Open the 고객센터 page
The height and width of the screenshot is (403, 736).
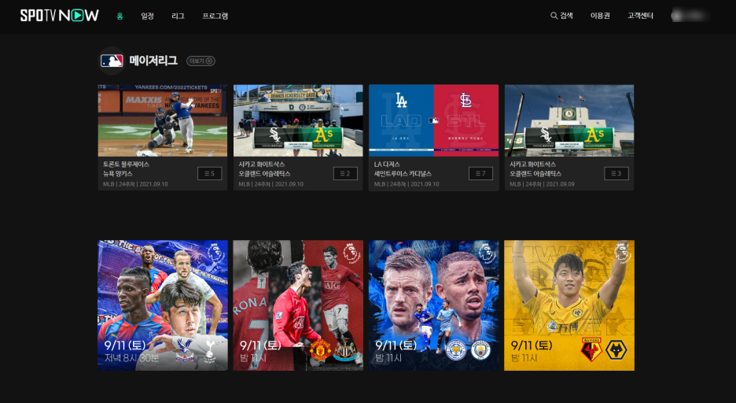640,16
